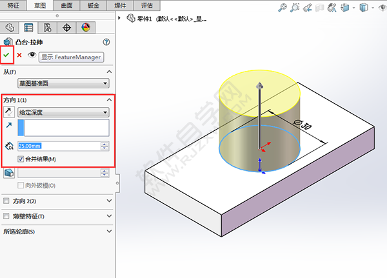Open the 特征 (Features) tab
This screenshot has height=278, width=387.
pyautogui.click(x=13, y=5)
